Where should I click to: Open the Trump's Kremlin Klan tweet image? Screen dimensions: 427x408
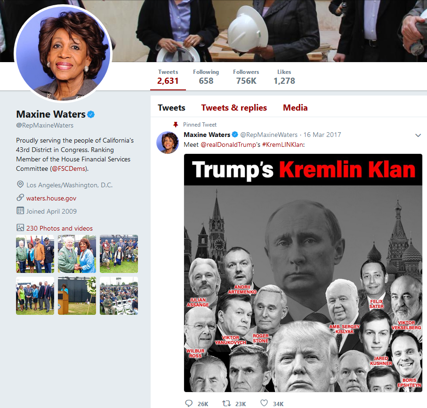(x=303, y=273)
